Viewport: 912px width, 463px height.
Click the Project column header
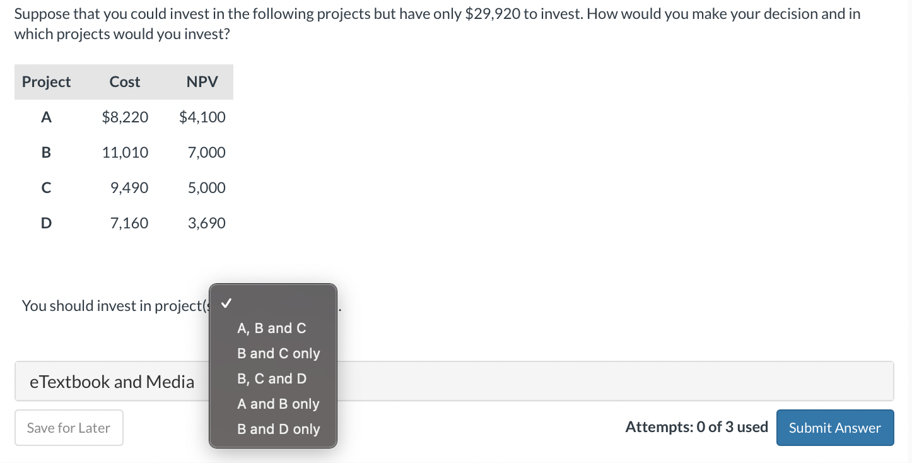pos(45,81)
